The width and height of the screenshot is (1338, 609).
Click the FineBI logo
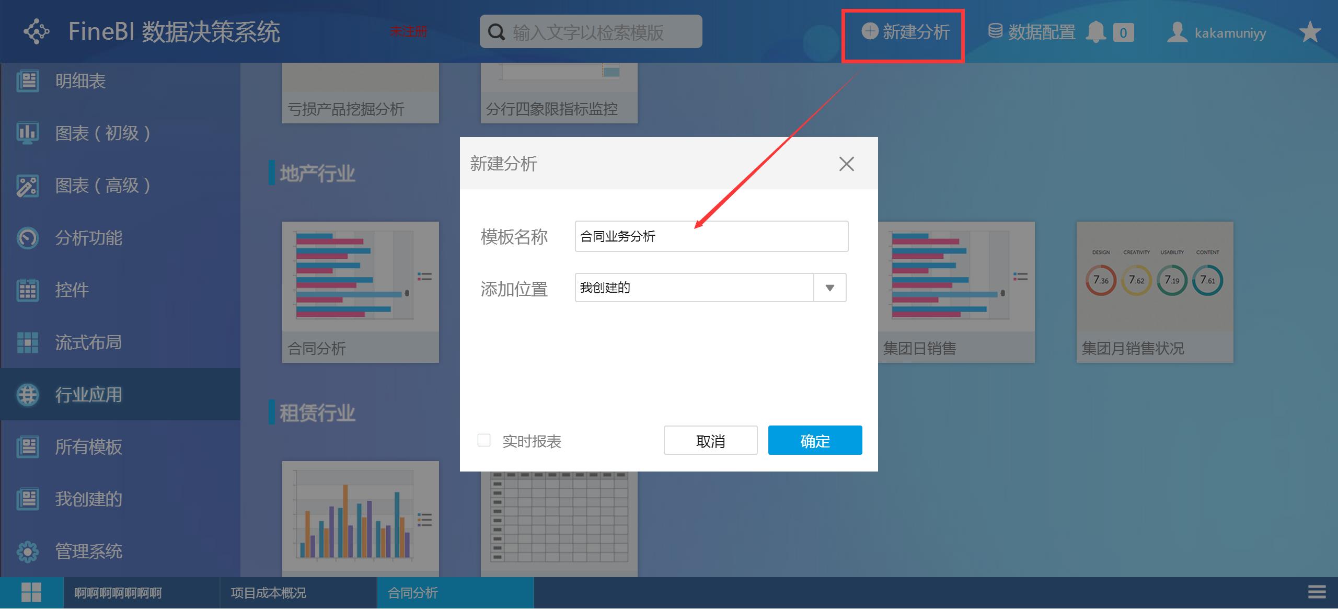coord(37,31)
